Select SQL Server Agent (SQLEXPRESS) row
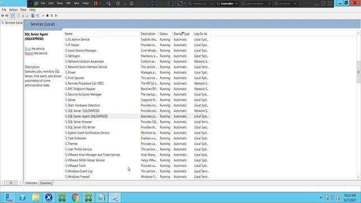This screenshot has width=361, height=203. (x=137, y=117)
